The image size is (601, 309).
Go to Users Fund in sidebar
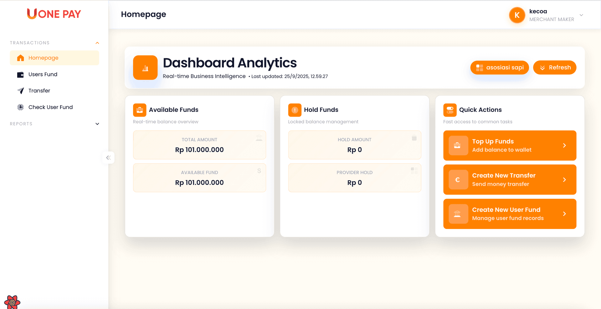click(43, 74)
